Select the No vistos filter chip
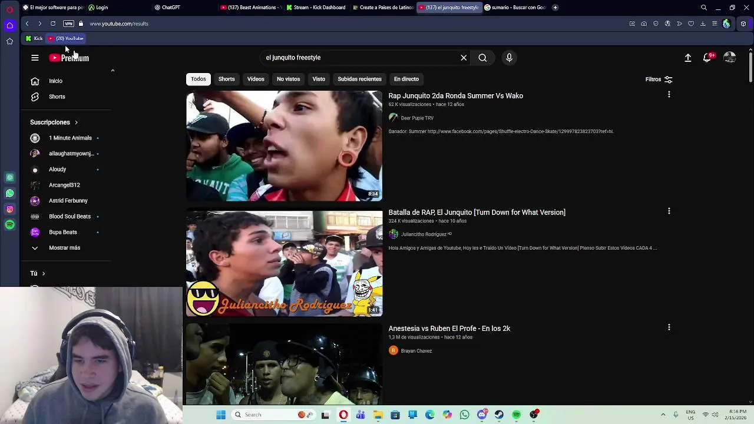 click(288, 79)
